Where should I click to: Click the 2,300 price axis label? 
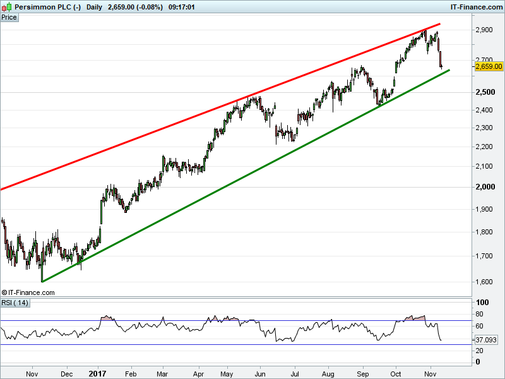(484, 128)
